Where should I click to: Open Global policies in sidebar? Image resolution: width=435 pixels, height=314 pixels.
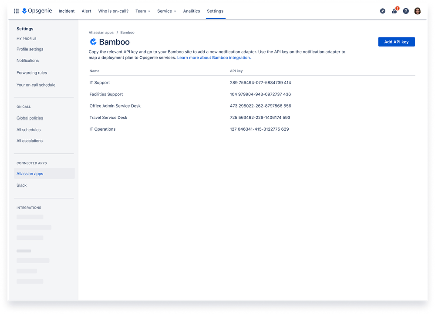click(x=30, y=118)
